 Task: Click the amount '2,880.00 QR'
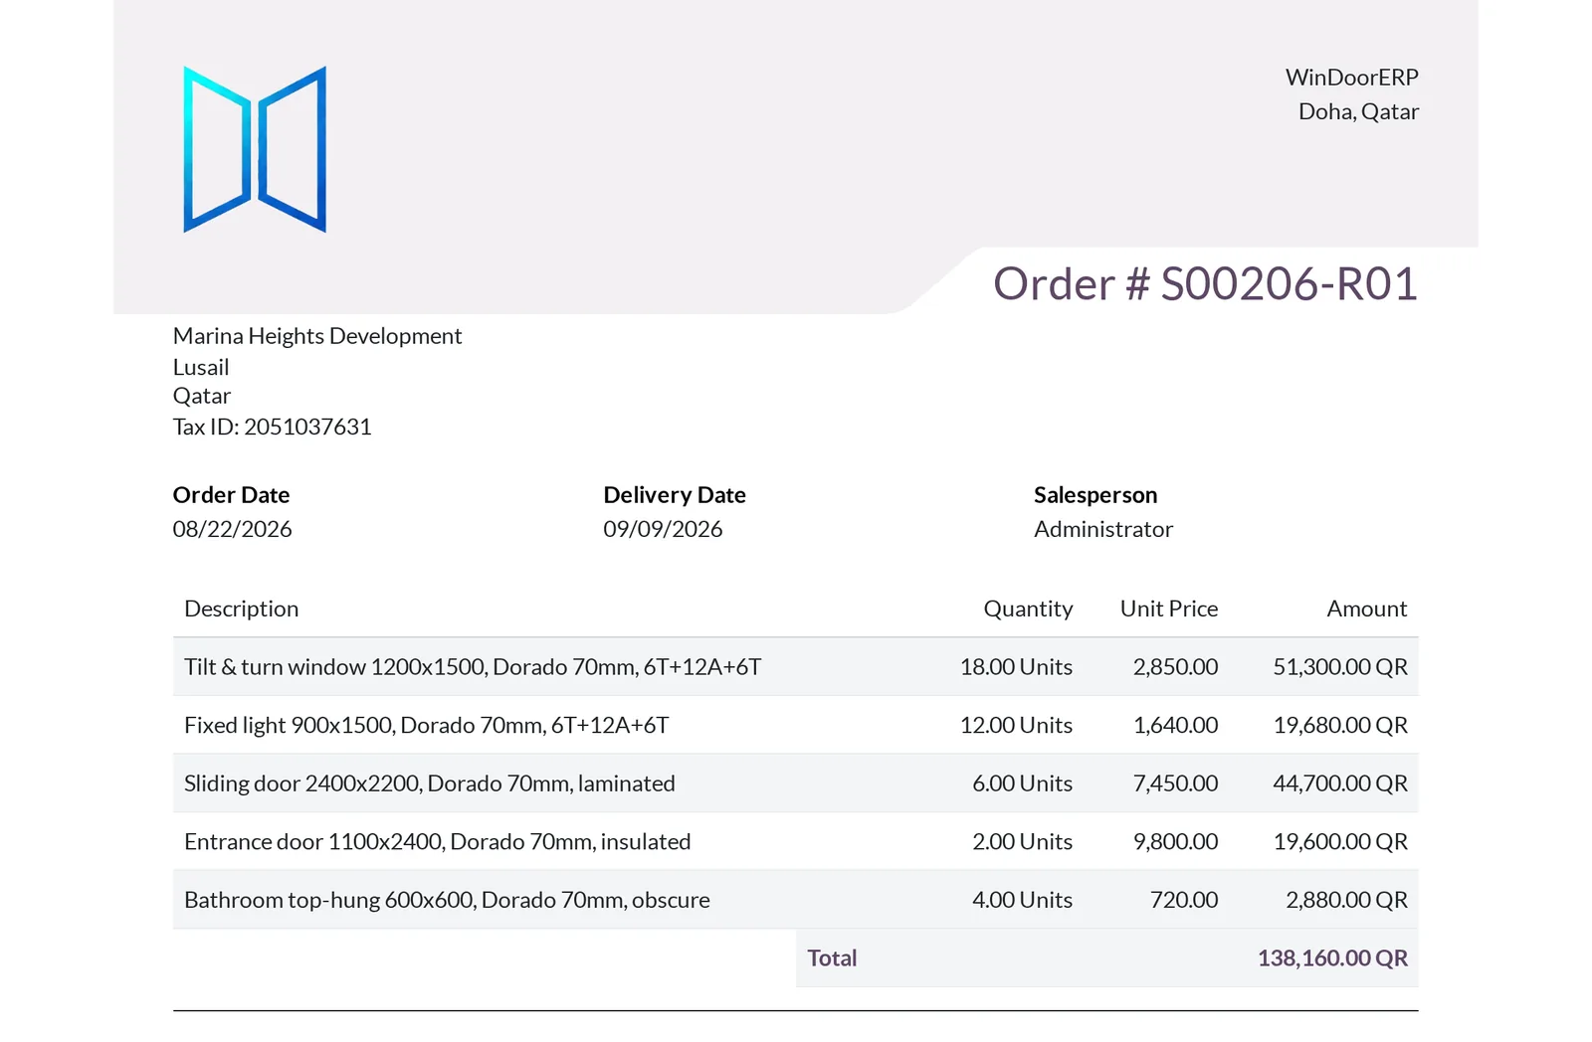(1346, 900)
